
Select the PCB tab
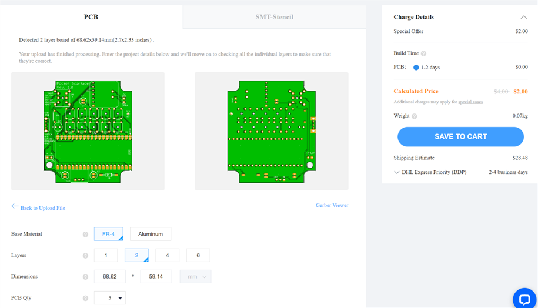pyautogui.click(x=91, y=17)
